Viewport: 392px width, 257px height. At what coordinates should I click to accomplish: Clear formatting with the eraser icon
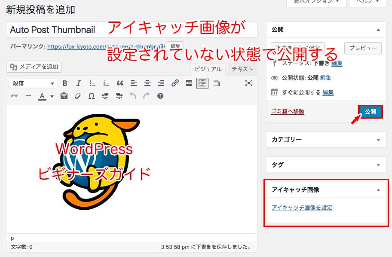[78, 96]
